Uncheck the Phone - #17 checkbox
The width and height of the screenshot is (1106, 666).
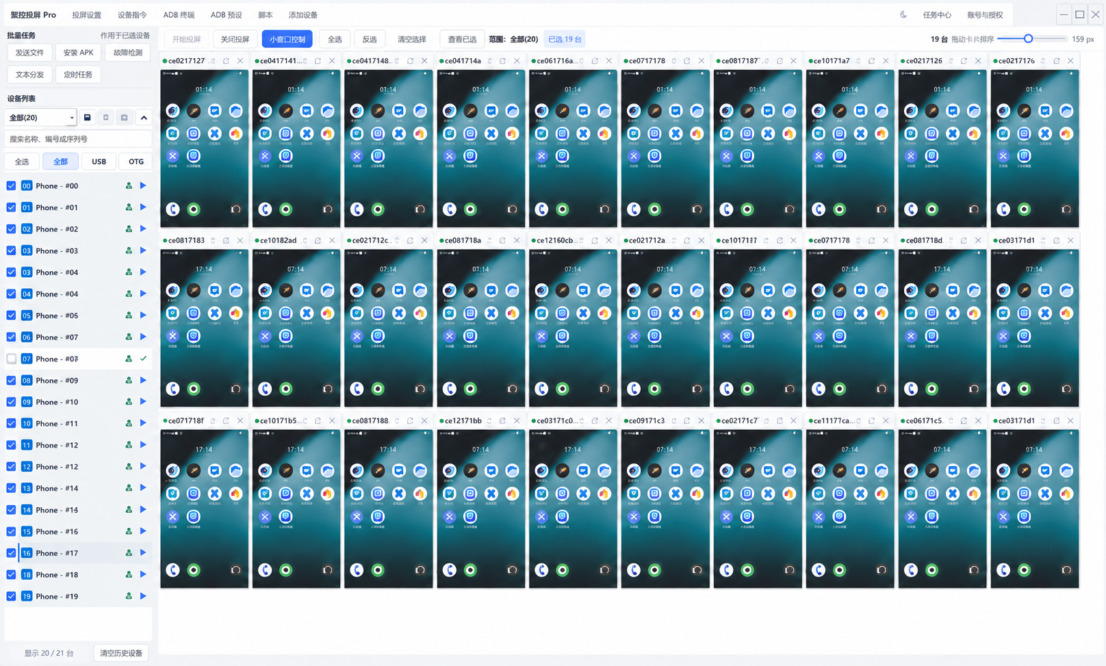point(11,553)
